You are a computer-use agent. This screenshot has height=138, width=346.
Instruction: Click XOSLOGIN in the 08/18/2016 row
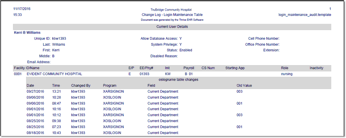112,133
